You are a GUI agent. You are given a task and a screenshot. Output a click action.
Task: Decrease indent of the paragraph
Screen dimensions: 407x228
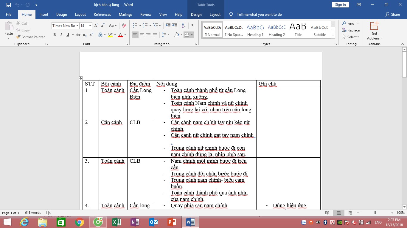[x=168, y=26]
